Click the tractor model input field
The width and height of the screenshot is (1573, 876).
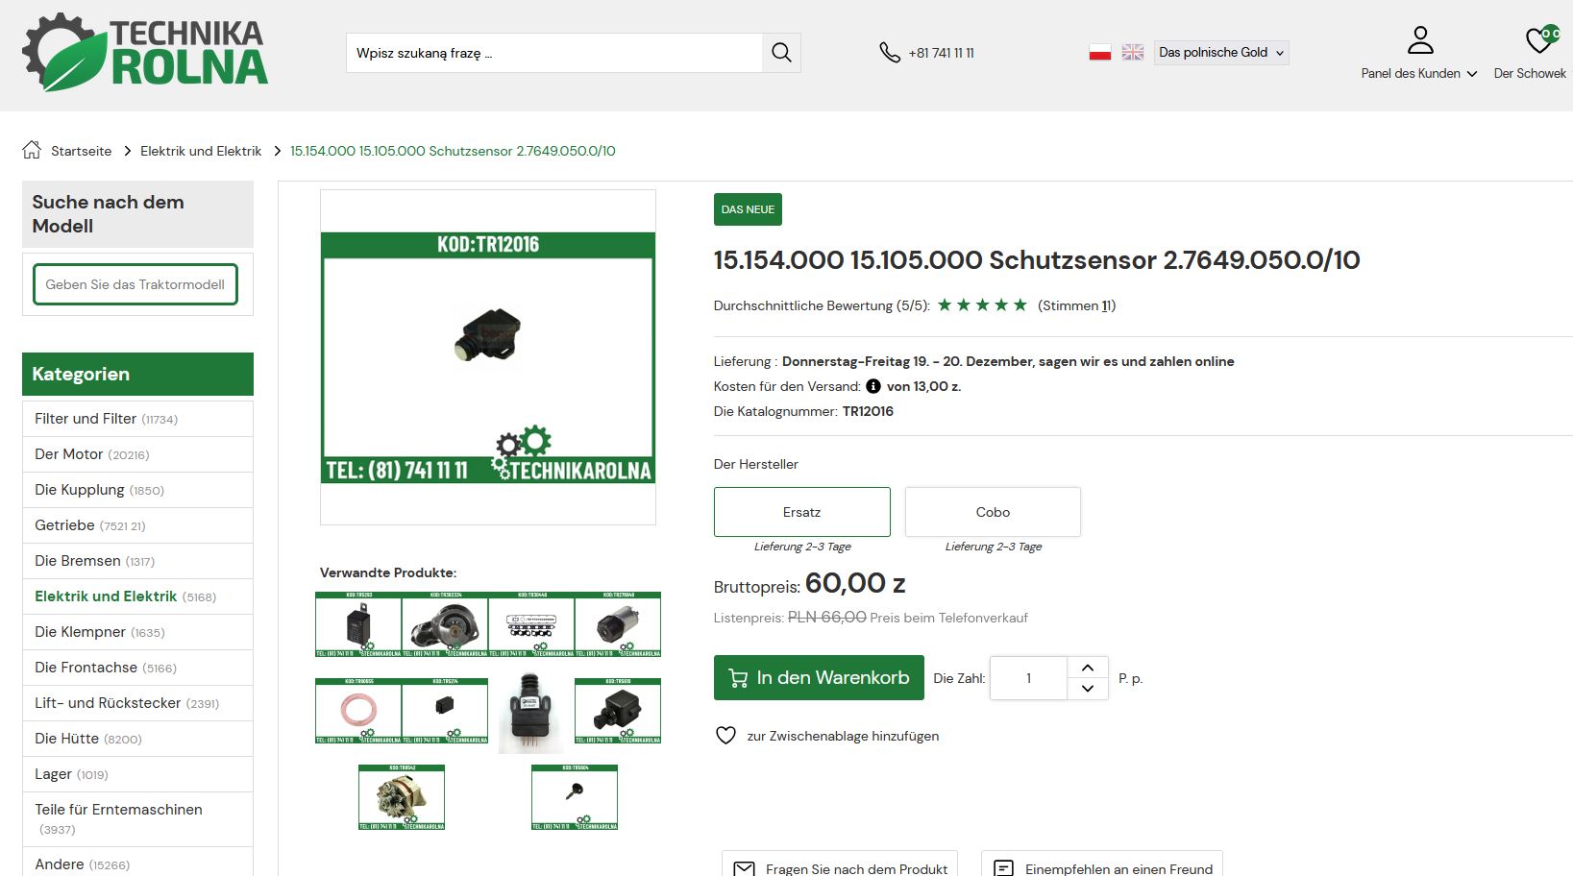(135, 284)
